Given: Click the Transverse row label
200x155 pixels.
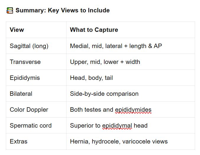Looking at the screenshot, I should point(25,62).
